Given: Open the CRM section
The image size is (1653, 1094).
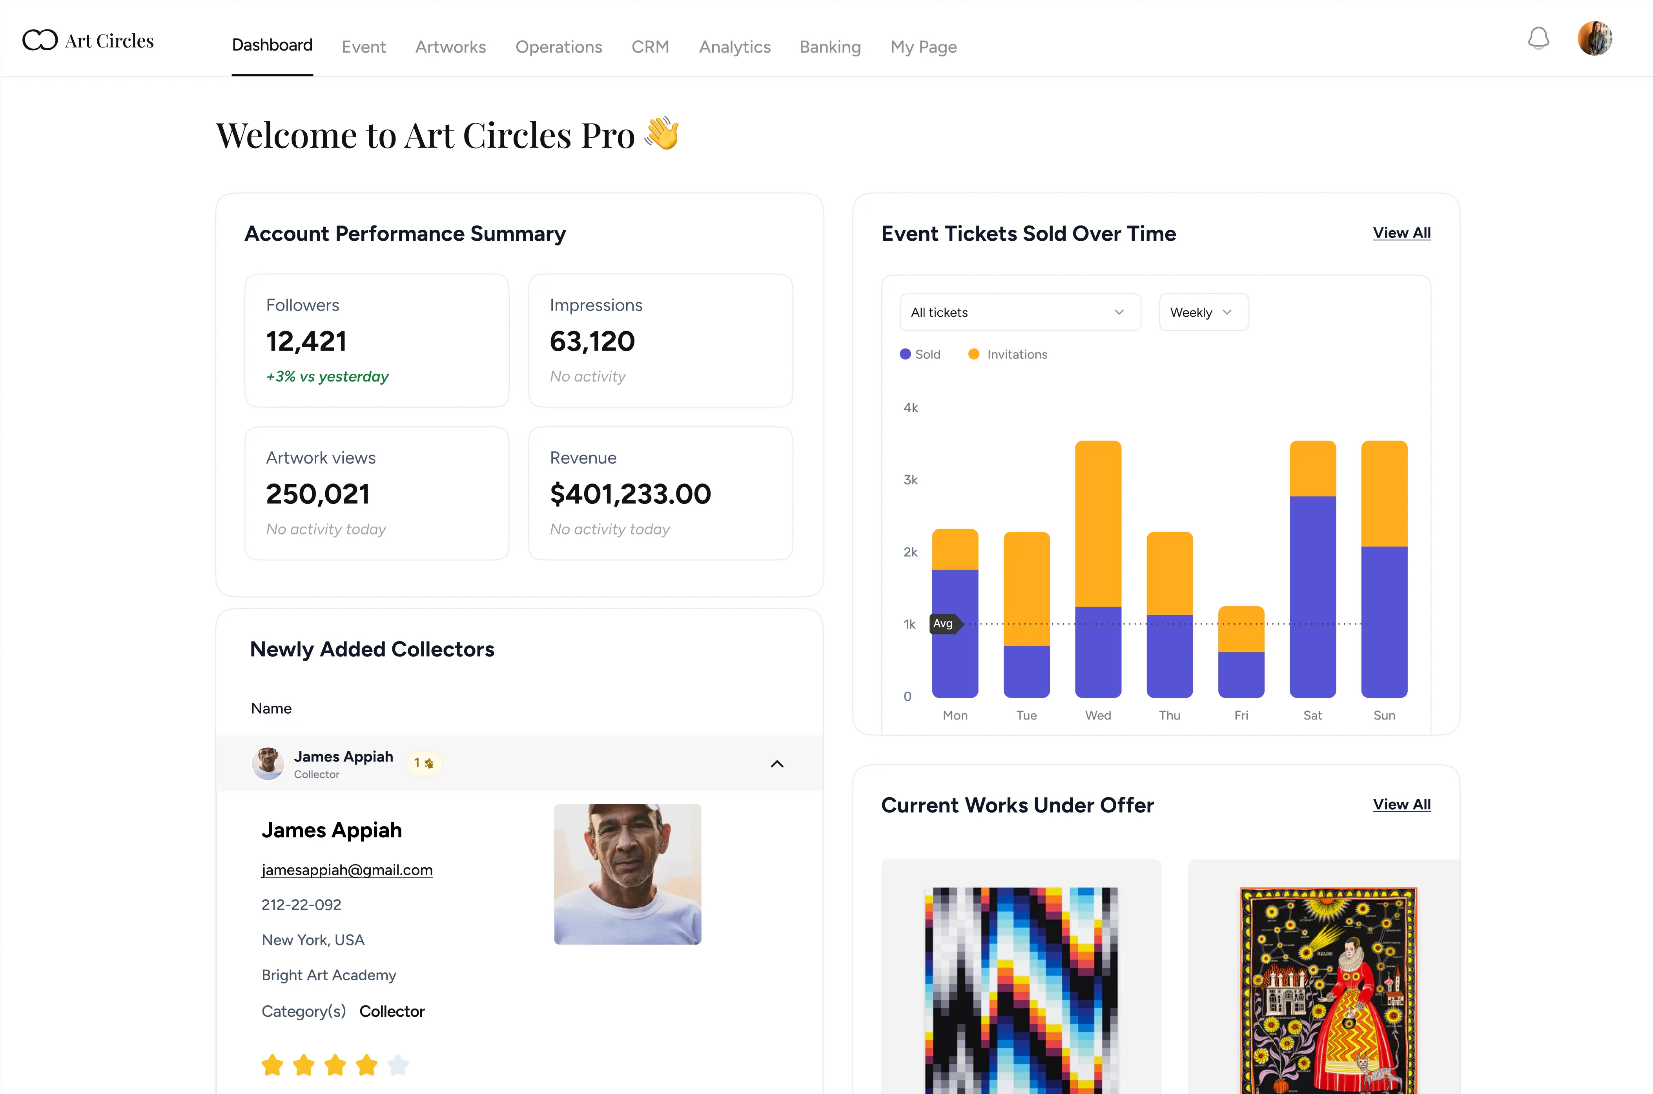Looking at the screenshot, I should click(650, 47).
